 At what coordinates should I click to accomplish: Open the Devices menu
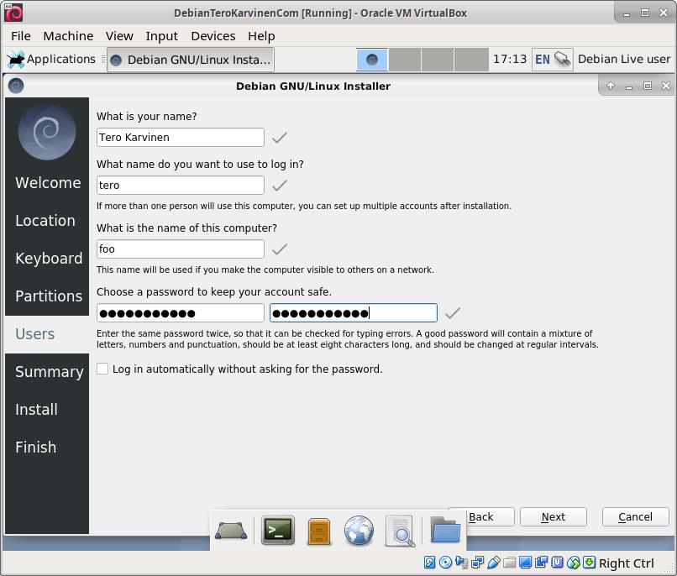(x=213, y=36)
